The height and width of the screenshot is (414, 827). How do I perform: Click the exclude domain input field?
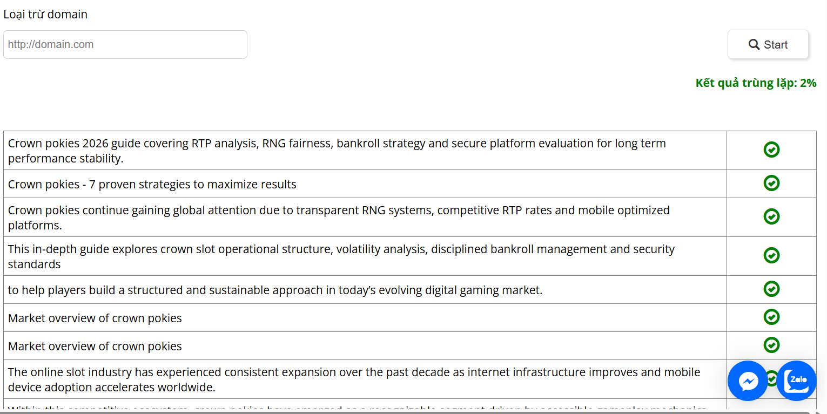[125, 44]
